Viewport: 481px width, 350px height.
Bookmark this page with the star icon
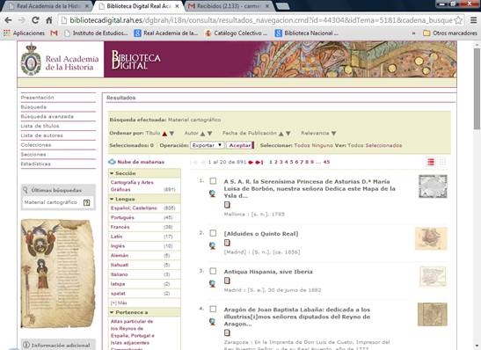tap(458, 20)
